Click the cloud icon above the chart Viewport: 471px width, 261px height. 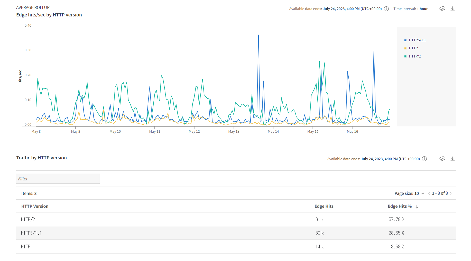[x=442, y=9]
